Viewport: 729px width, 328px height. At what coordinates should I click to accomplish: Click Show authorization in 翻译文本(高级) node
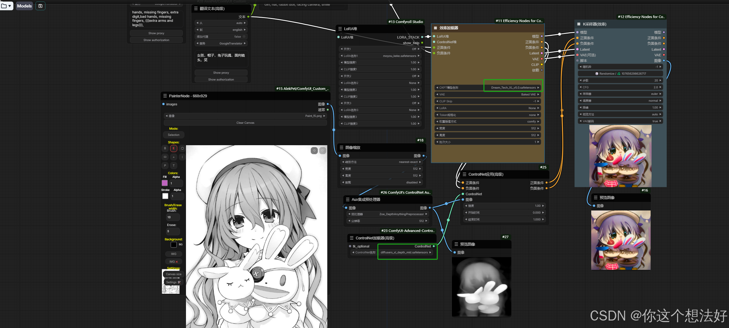(x=221, y=80)
